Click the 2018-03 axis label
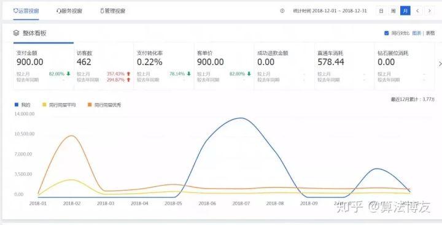Viewport: 442px width, 225px height. tap(106, 203)
